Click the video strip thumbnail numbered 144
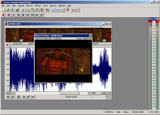The width and height of the screenshot is (160, 115). click(x=33, y=35)
